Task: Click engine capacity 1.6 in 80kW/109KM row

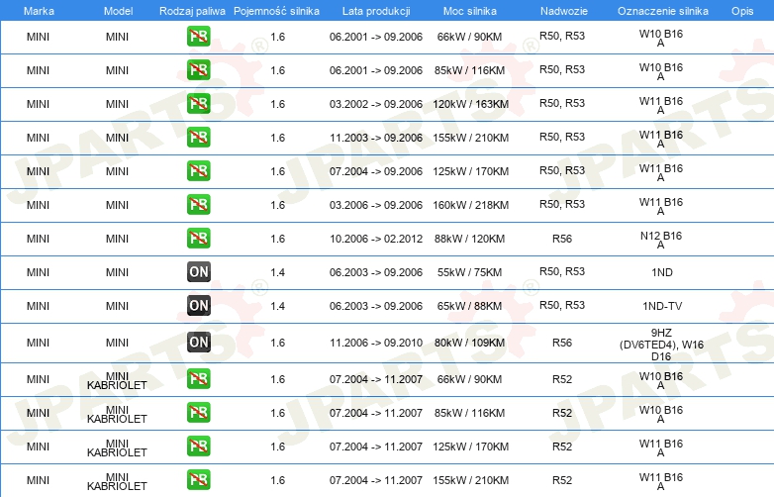Action: pyautogui.click(x=277, y=343)
